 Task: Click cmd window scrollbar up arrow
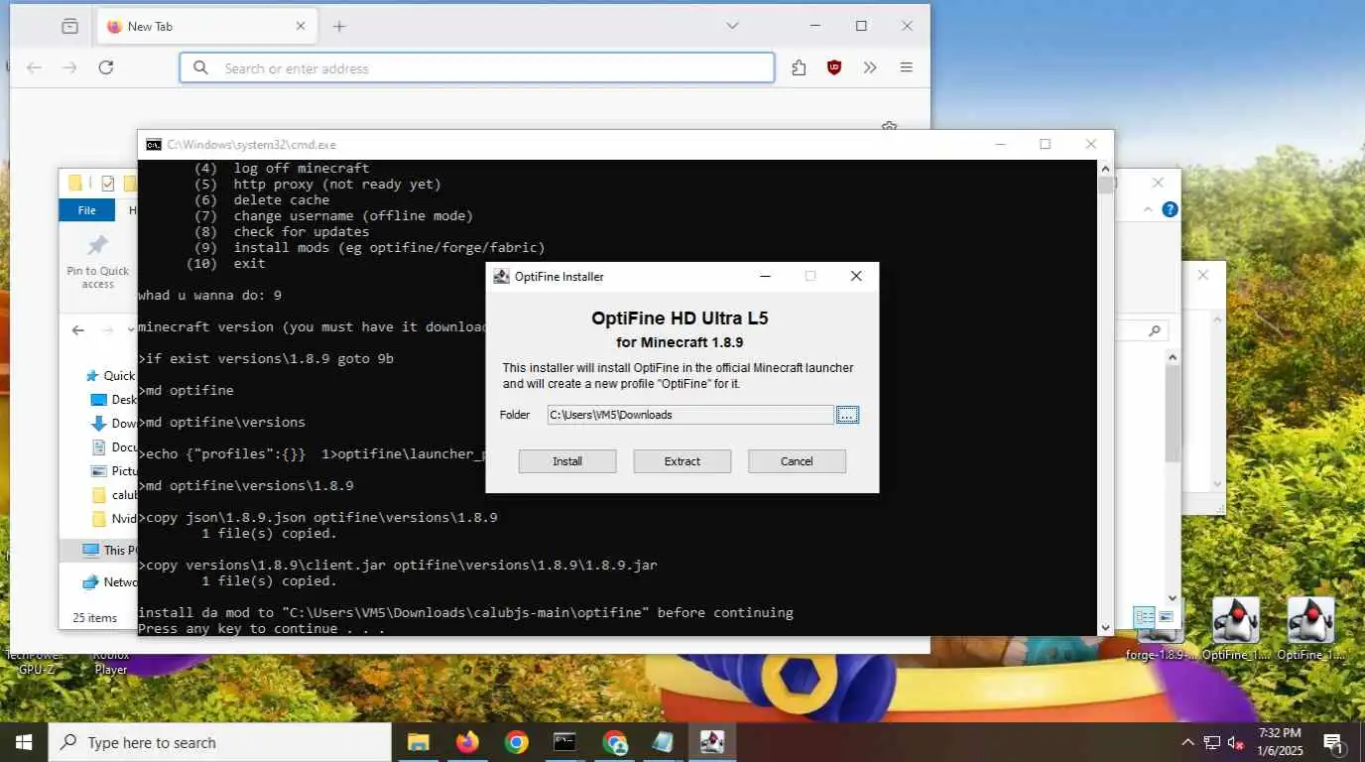[1105, 168]
